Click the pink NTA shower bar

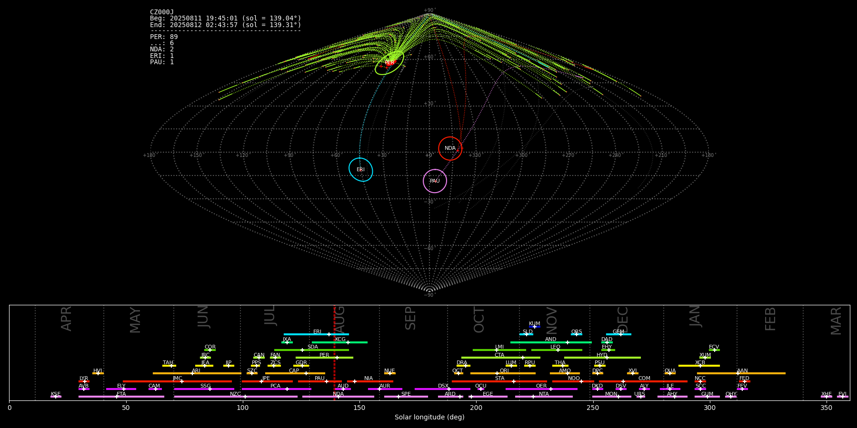[x=544, y=397]
